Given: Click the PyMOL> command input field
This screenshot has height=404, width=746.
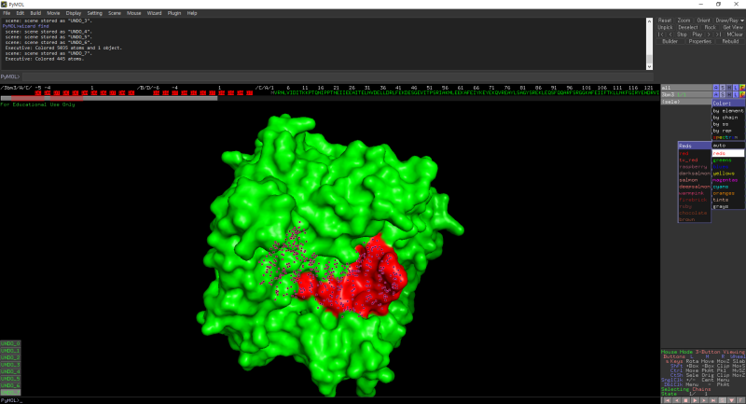Looking at the screenshot, I should (x=338, y=77).
